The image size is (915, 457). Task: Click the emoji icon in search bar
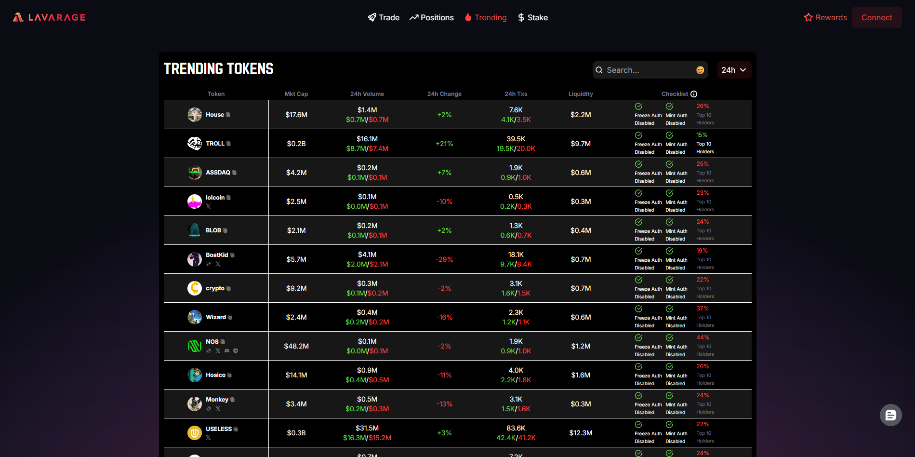click(x=700, y=70)
